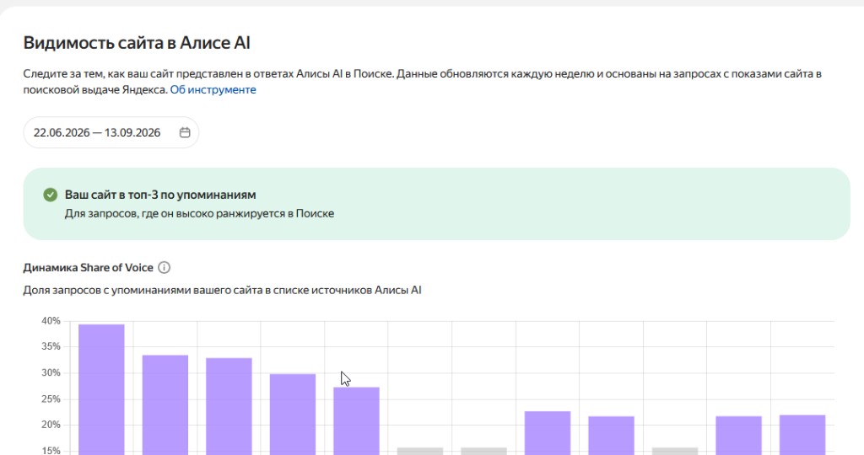Click 'Доля запросов с упоминаниями вашего сайта' subtitle
Screen dimensions: 864x455
tap(222, 290)
